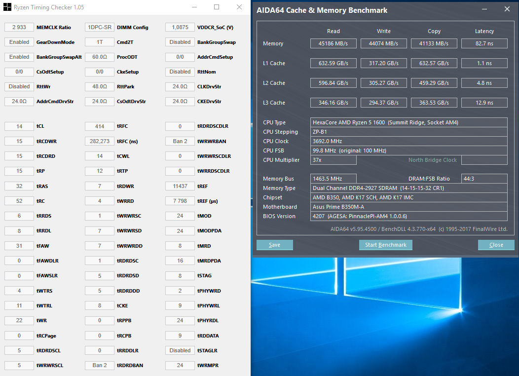This screenshot has width=519, height=376.
Task: Click the L1 Cache Read value 632.59 GB/s
Action: (x=334, y=63)
